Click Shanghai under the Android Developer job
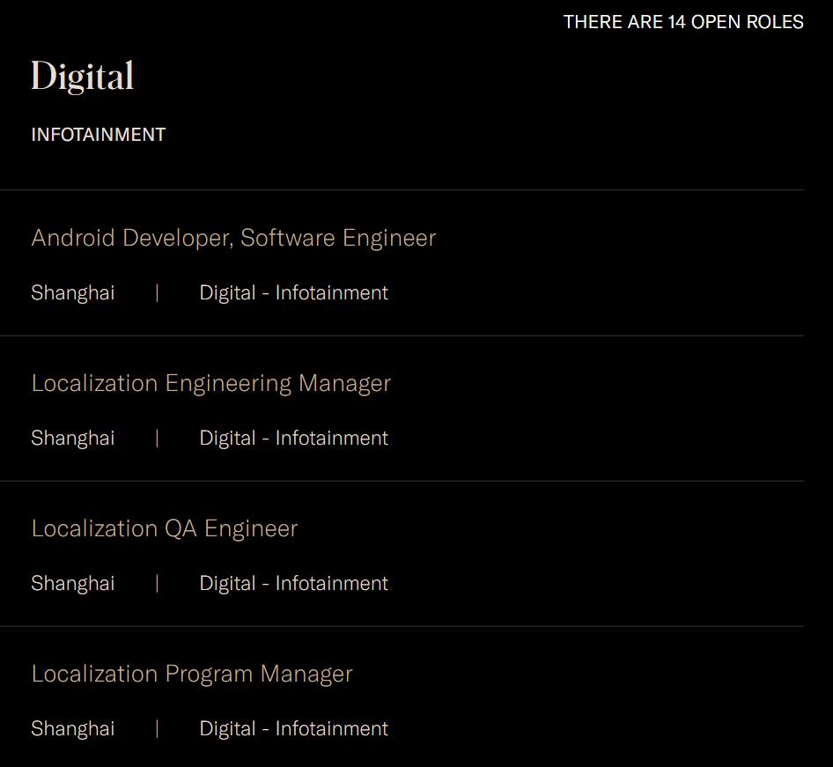Viewport: 833px width, 767px height. (x=72, y=292)
